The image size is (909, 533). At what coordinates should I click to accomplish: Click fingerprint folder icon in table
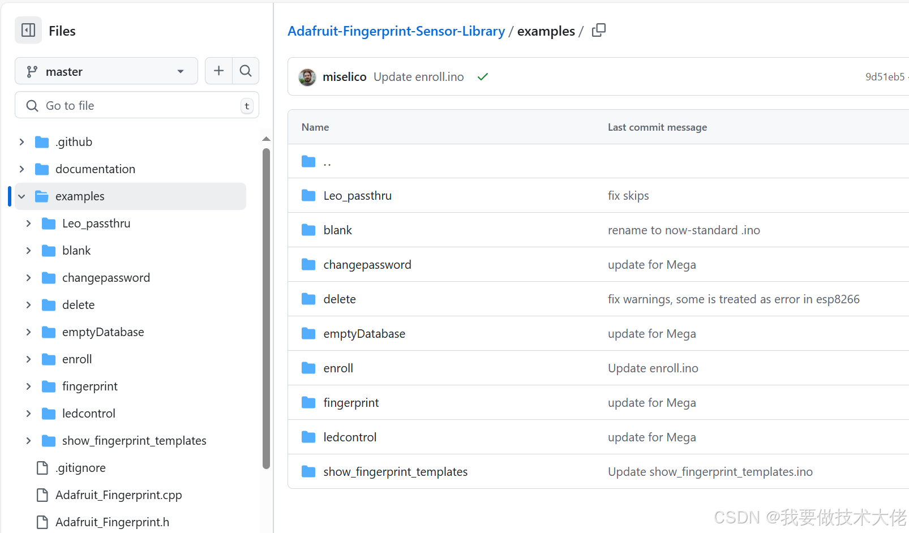pos(308,403)
